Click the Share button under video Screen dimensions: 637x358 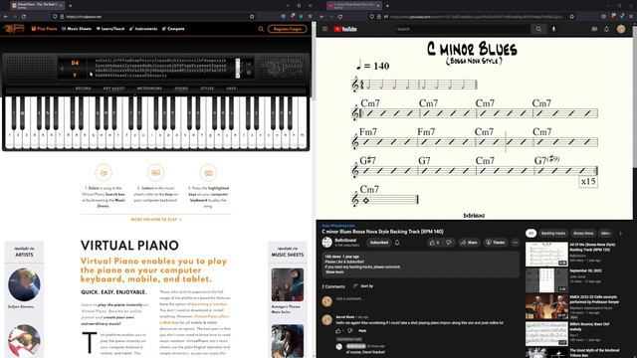pyautogui.click(x=469, y=243)
